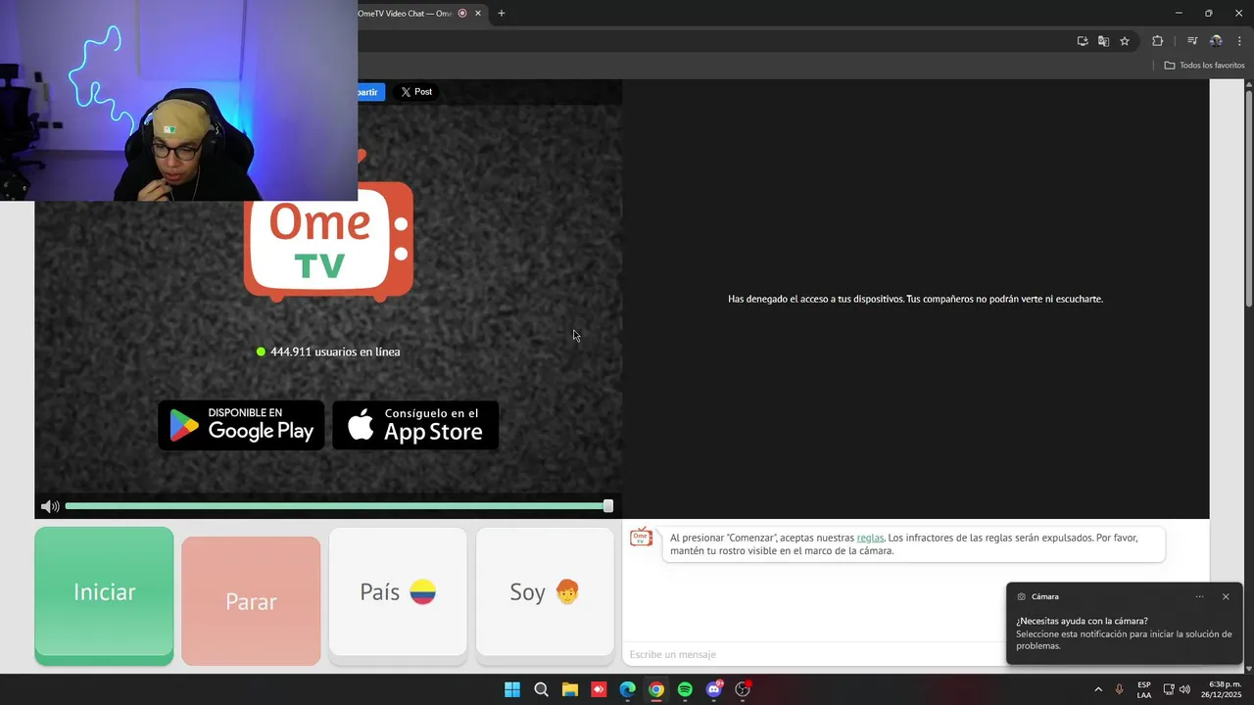Open a new browser tab

click(x=502, y=13)
